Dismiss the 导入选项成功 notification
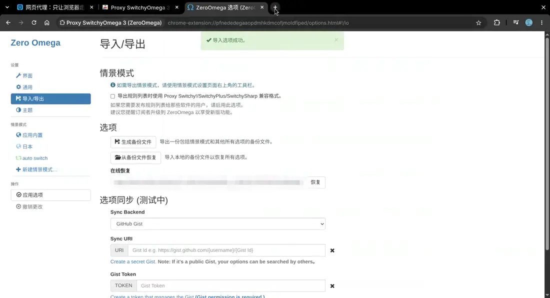Viewport: 550px width, 298px height. tap(336, 40)
